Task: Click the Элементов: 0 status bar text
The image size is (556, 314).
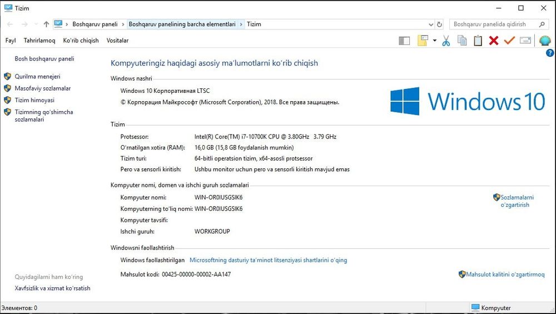Action: coord(19,308)
